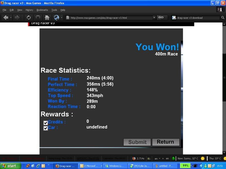This screenshot has width=226, height=169.
Task: Expand the quick launch chevron
Action: (x=49, y=165)
